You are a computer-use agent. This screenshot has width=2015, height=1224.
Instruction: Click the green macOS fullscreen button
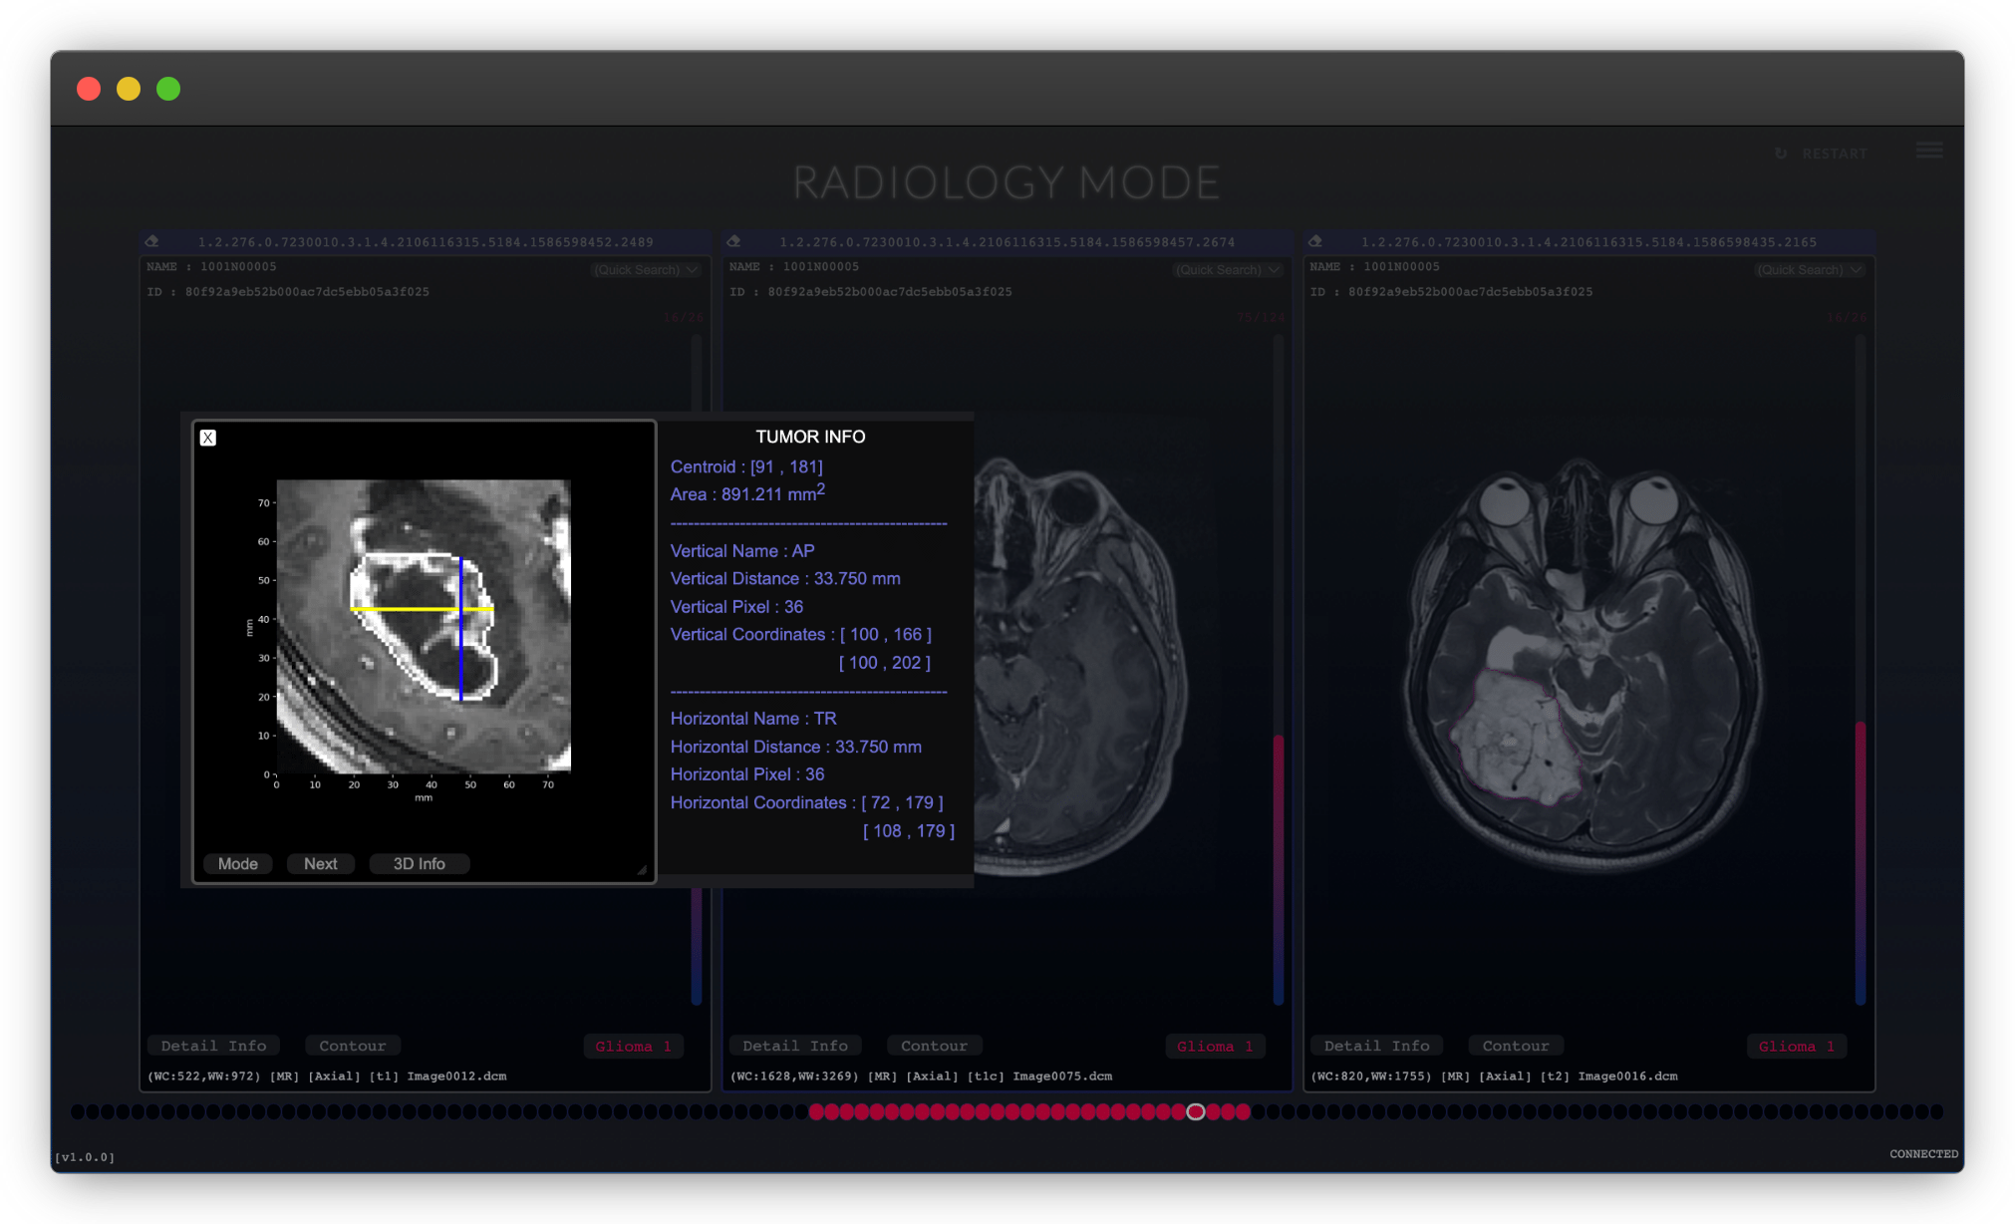(x=168, y=89)
